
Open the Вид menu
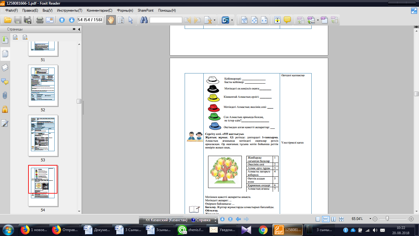pyautogui.click(x=48, y=10)
